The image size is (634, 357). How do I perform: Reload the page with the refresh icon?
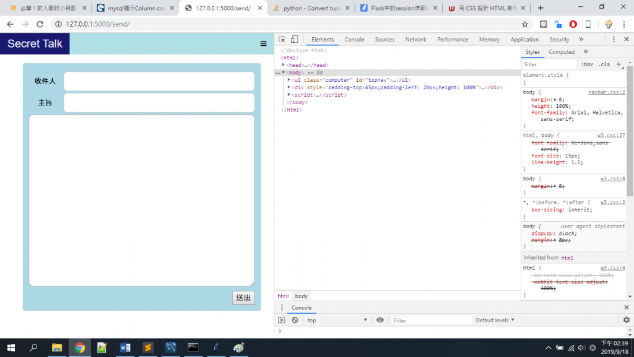coord(40,24)
